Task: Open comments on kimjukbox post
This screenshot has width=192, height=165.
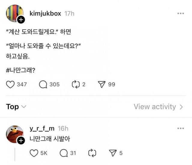Action: (x=43, y=85)
